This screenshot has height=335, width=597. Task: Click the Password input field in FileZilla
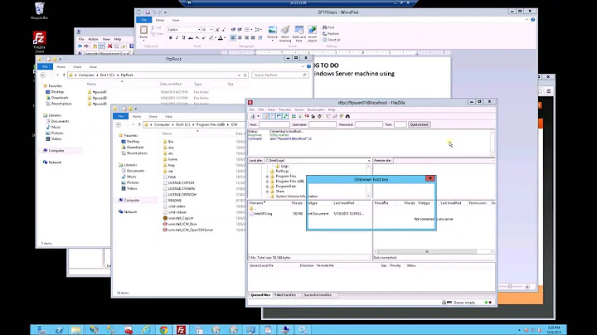[369, 124]
